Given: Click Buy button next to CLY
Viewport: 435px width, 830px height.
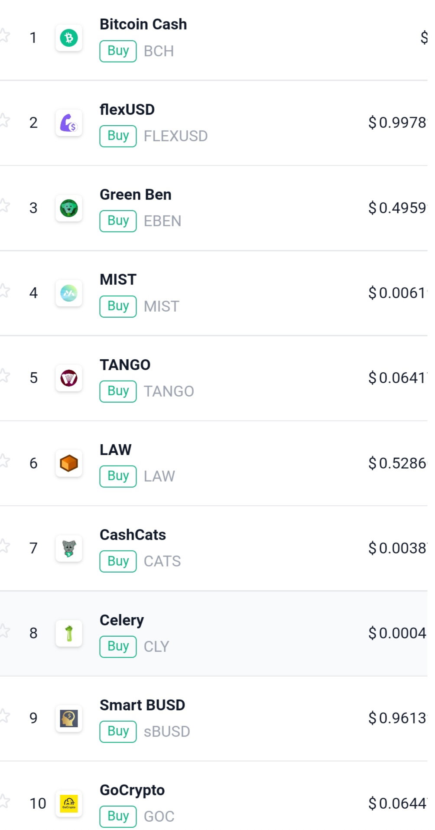Looking at the screenshot, I should tap(118, 647).
